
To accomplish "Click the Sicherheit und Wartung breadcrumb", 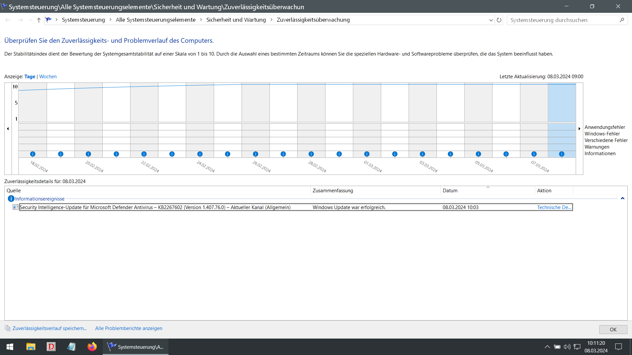I will click(236, 20).
